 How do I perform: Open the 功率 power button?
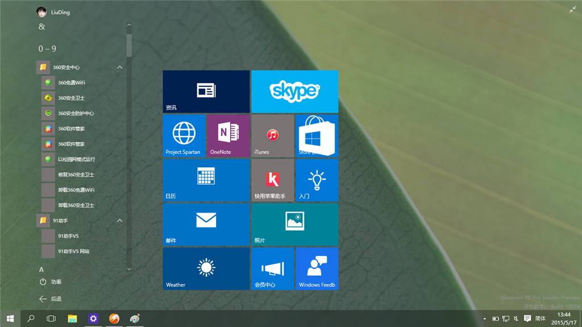click(51, 282)
